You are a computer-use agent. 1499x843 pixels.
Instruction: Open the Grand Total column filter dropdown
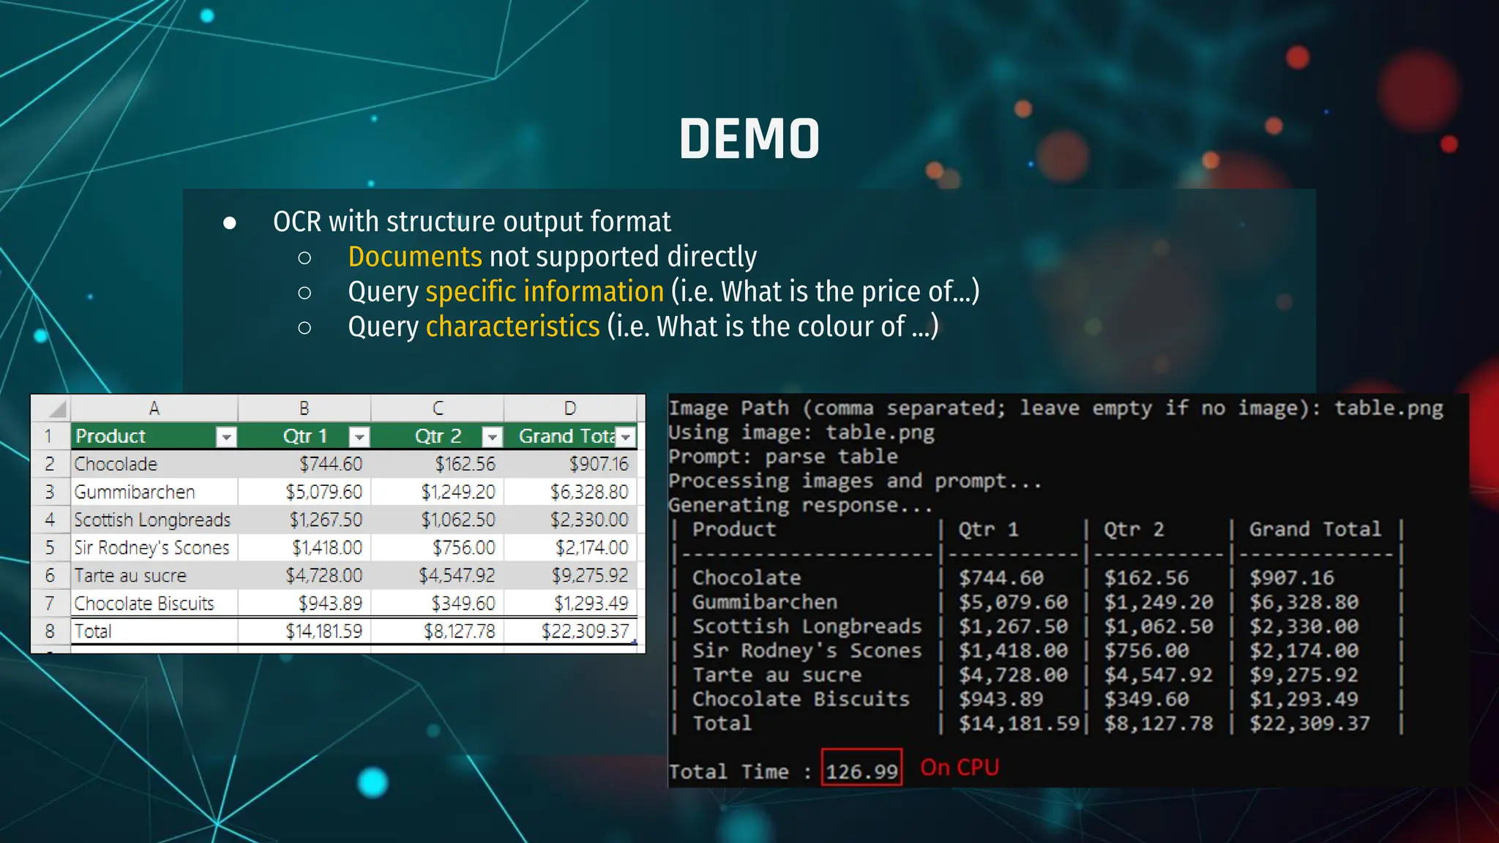click(625, 437)
